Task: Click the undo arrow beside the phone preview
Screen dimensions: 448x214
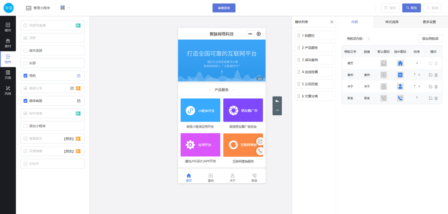Action: [277, 101]
